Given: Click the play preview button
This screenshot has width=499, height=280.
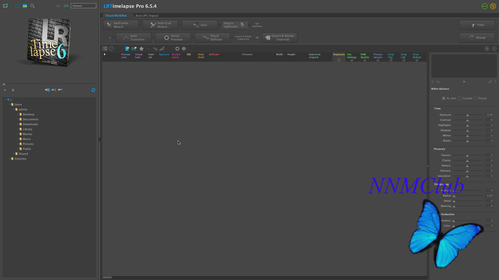Looking at the screenshot, I should (x=5, y=90).
